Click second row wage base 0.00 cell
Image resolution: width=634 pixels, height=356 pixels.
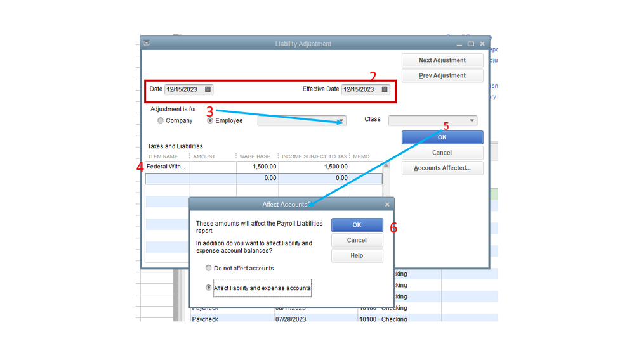258,178
